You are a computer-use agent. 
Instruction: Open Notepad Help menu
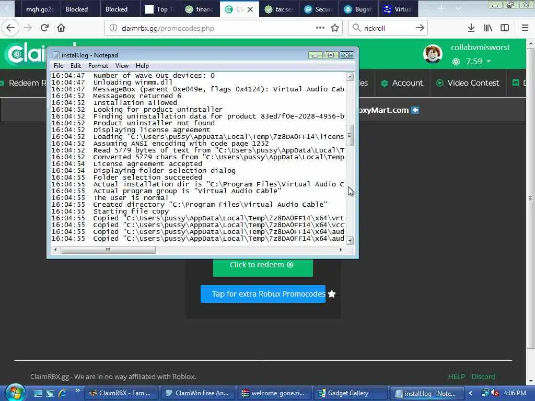[x=142, y=66]
